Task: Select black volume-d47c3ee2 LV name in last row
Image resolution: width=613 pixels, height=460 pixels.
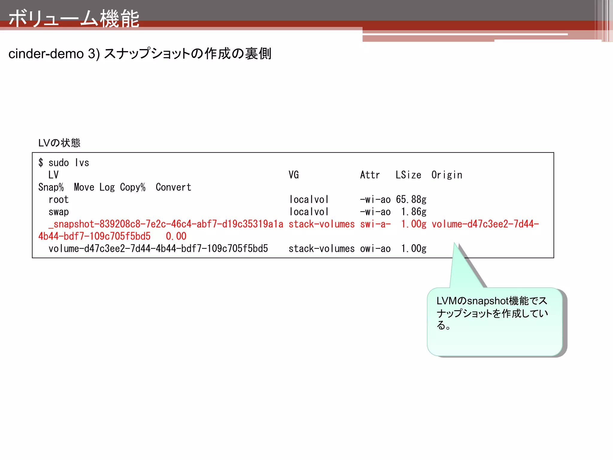Action: pyautogui.click(x=158, y=249)
